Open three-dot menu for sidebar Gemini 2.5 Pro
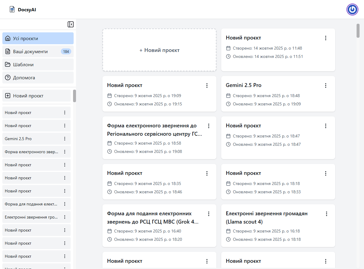Image resolution: width=364 pixels, height=269 pixels. 65,139
